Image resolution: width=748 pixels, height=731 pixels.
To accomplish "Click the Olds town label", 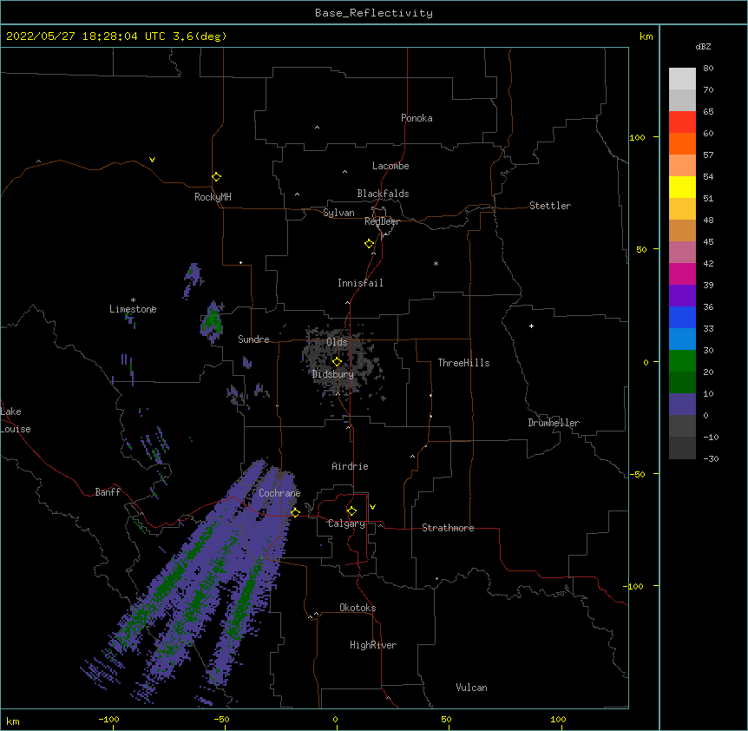I will coord(337,342).
